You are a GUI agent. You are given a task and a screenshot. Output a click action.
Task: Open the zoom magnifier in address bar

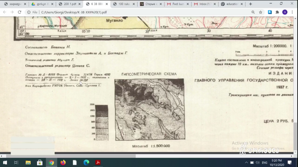click(253, 12)
